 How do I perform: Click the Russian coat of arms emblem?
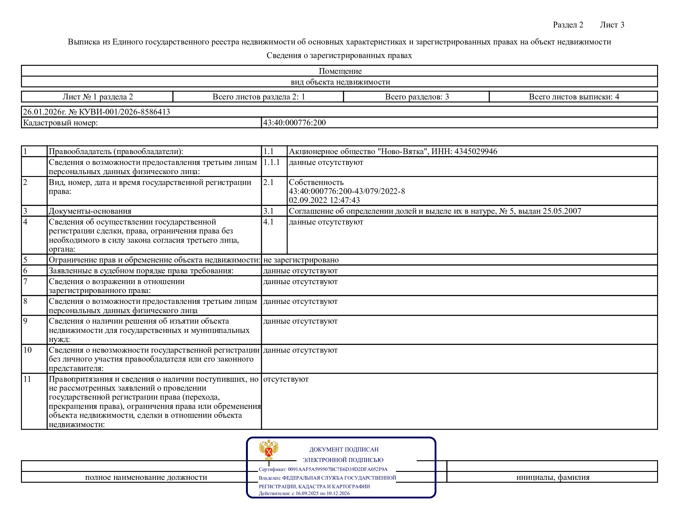tap(269, 449)
